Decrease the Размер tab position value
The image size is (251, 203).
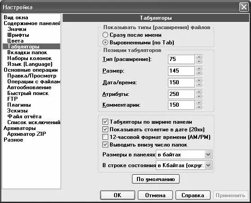(199, 73)
